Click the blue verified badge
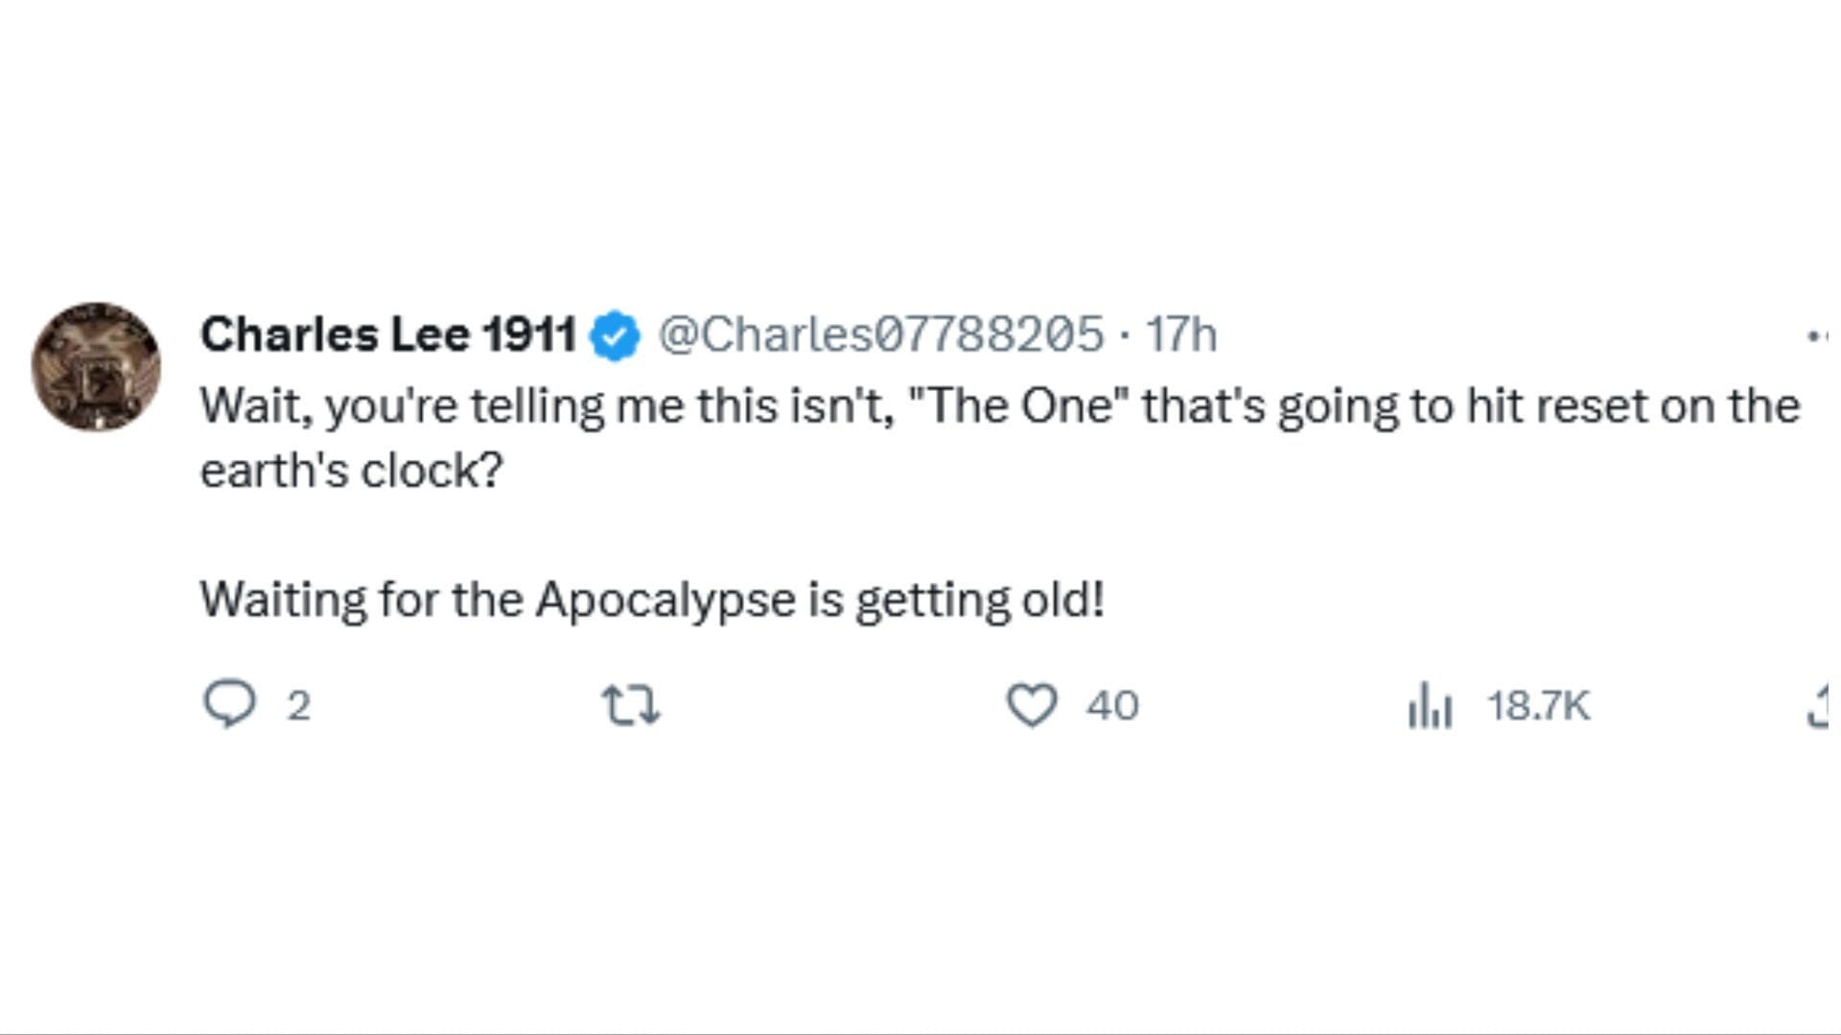Screen dimensions: 1841x1035 pos(615,335)
